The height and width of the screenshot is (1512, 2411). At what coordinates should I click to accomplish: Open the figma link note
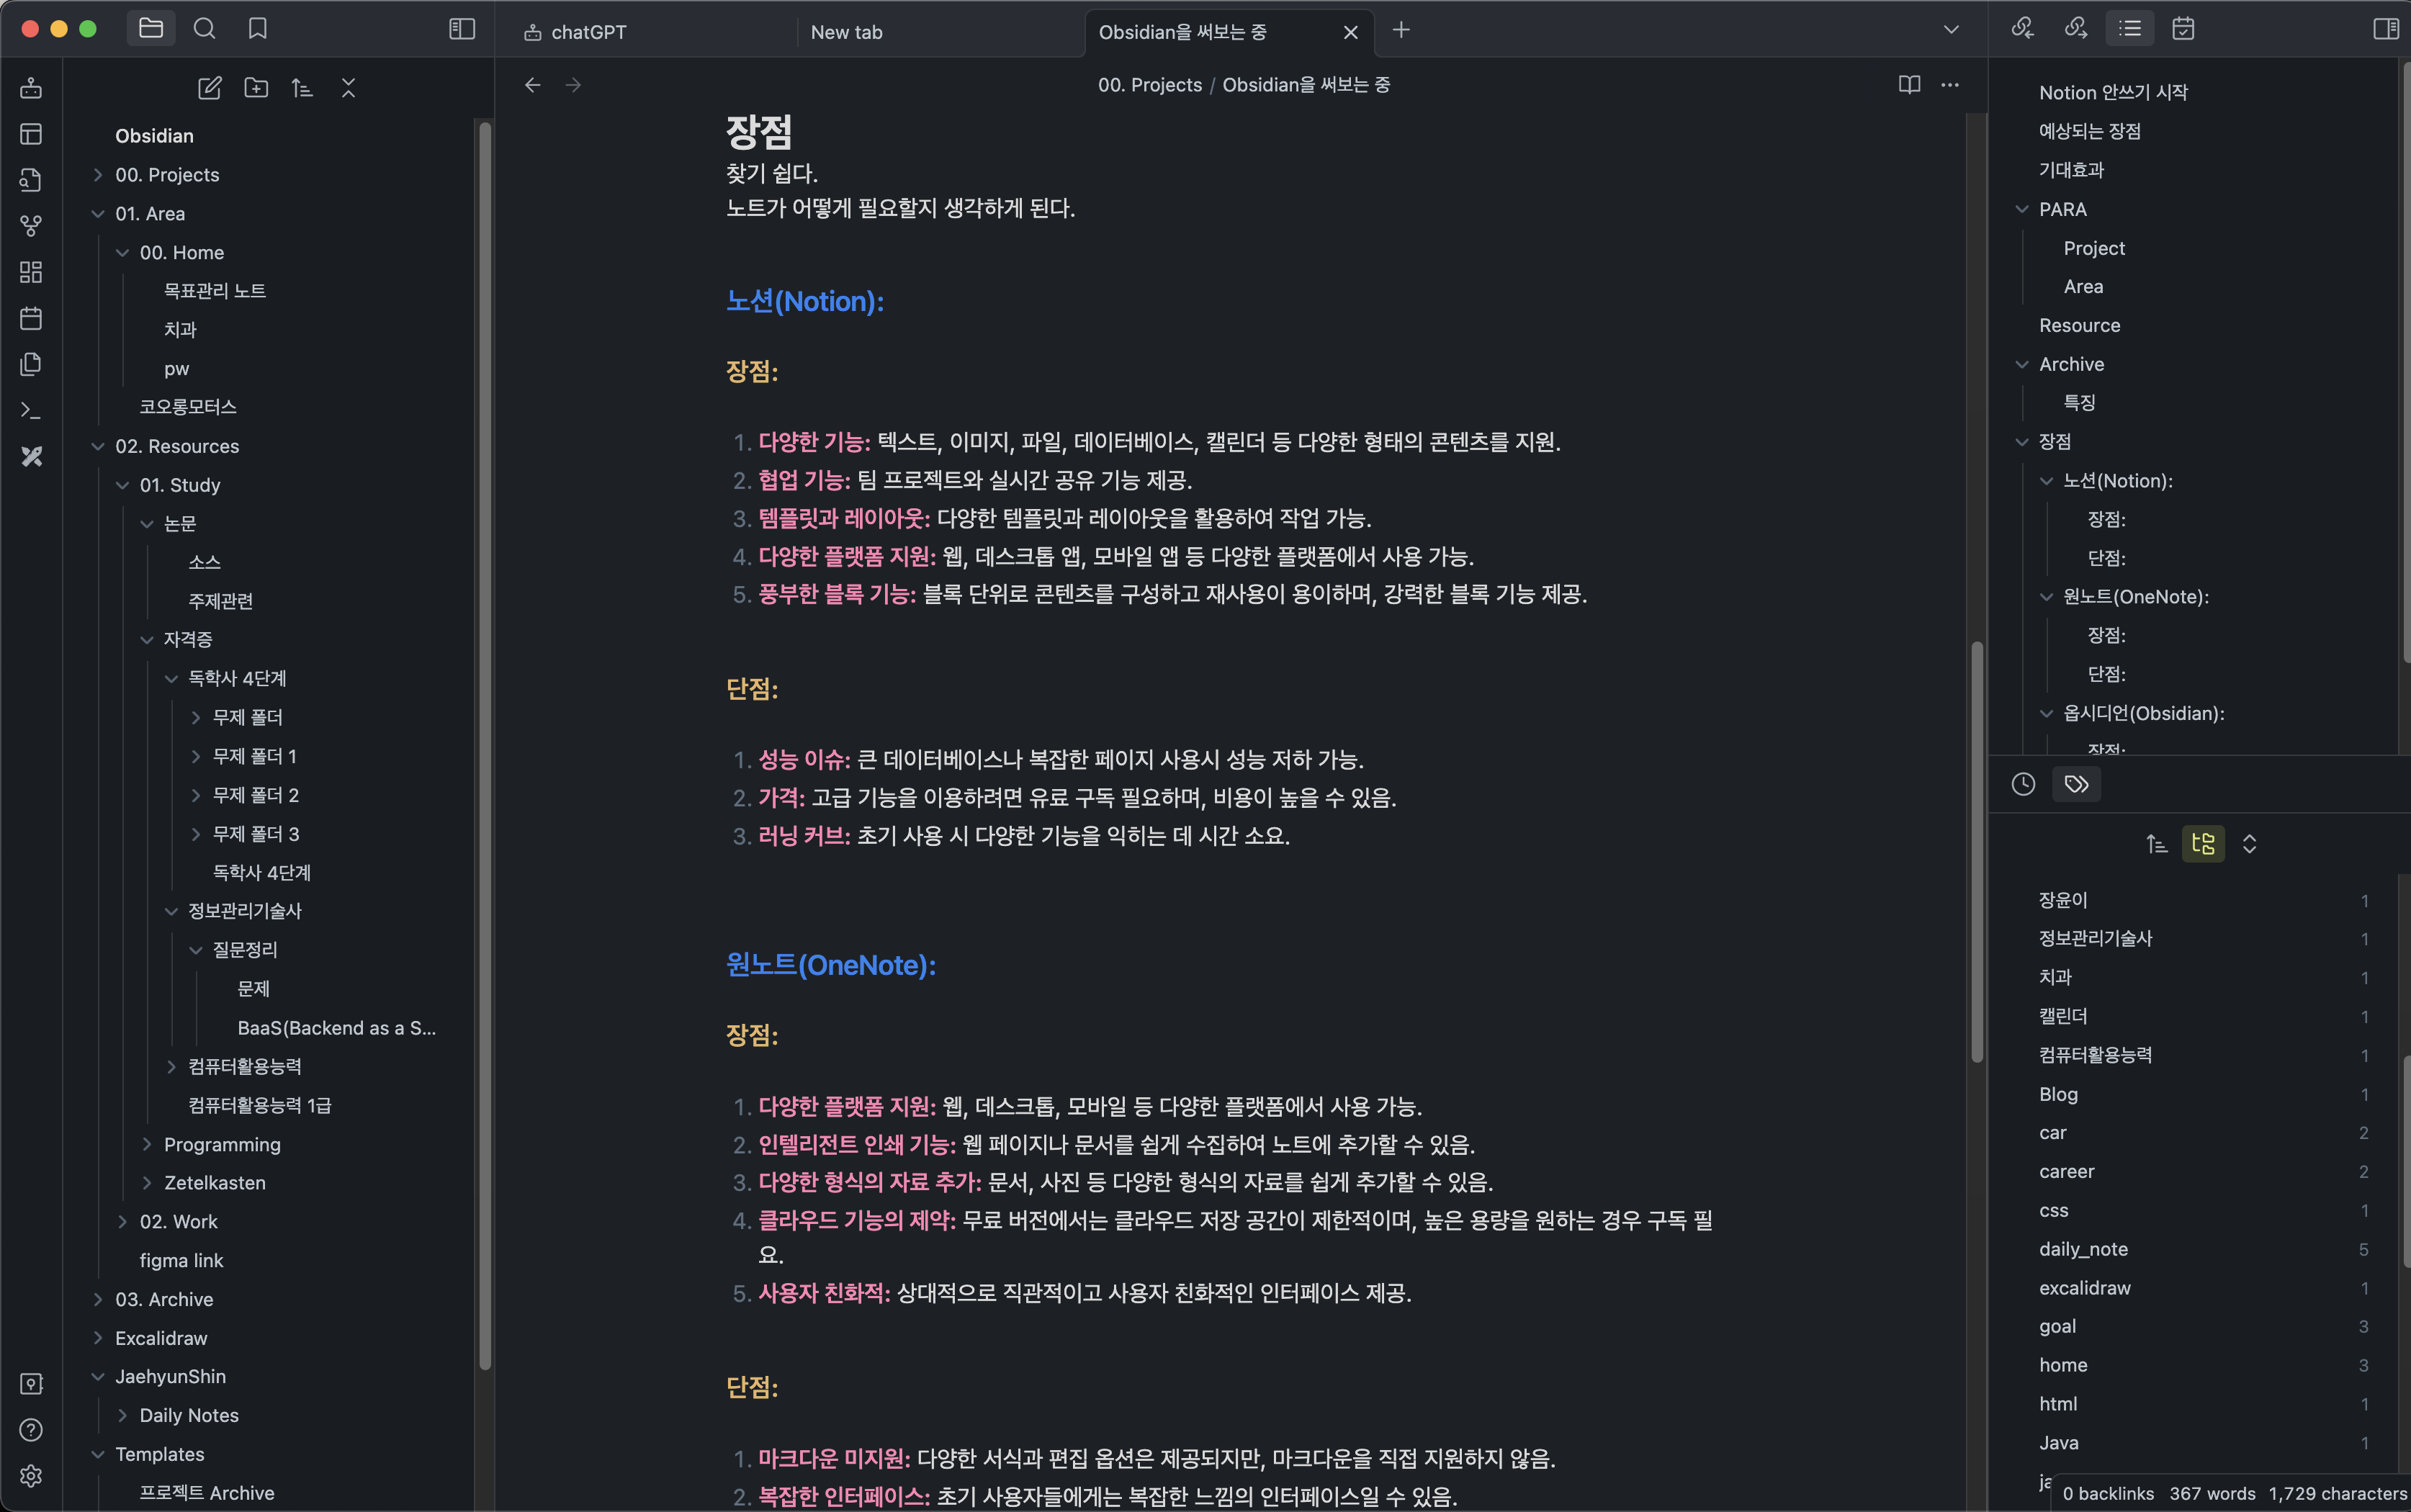tap(181, 1260)
